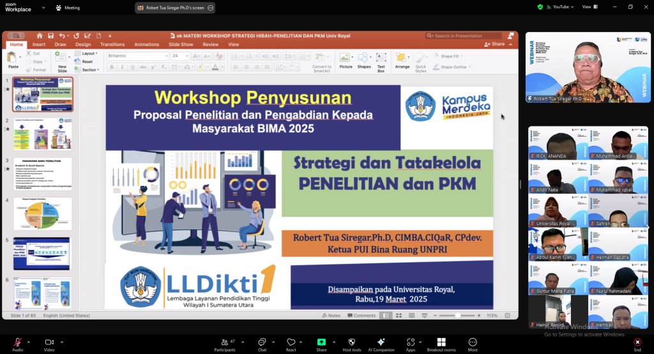Expand audio options arrow beside Audio
Image resolution: width=654 pixels, height=354 pixels.
[x=29, y=341]
